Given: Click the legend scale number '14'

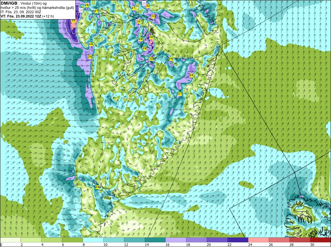Looking at the screenshot, I should [147, 245].
